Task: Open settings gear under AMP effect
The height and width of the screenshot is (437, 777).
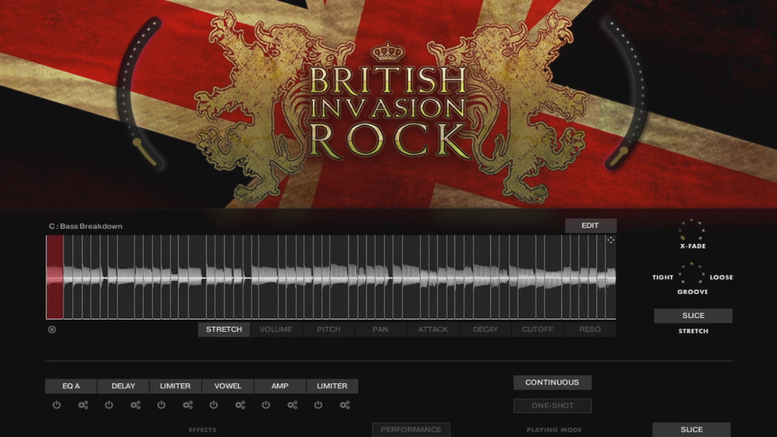Action: tap(292, 405)
